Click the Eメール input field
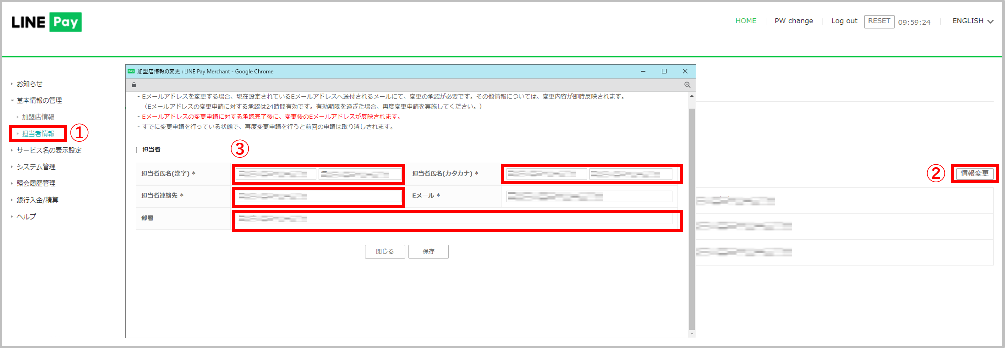The width and height of the screenshot is (1005, 348). [589, 196]
